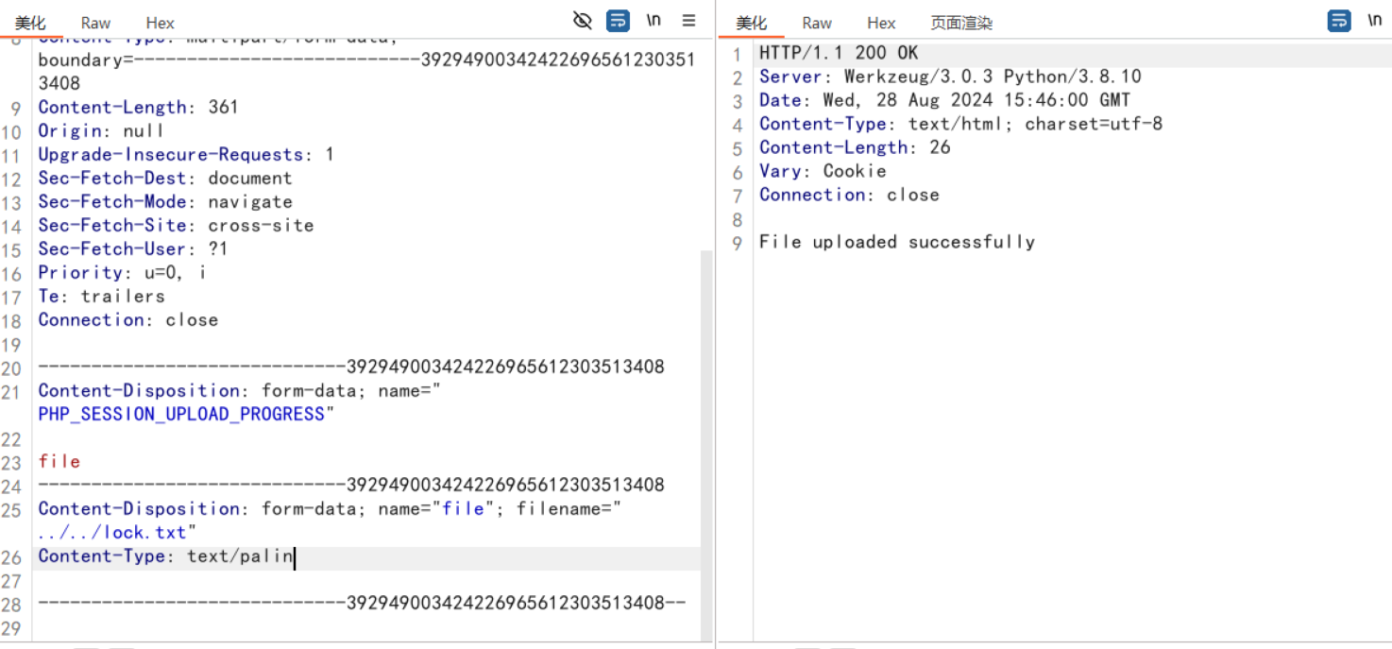Screen dimensions: 1392x649
Task: Switch to the 页面渲染 render tab
Action: 961,23
